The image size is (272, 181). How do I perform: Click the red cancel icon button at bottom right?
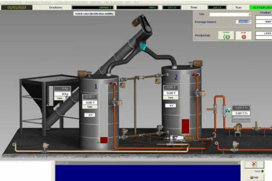coord(254,165)
